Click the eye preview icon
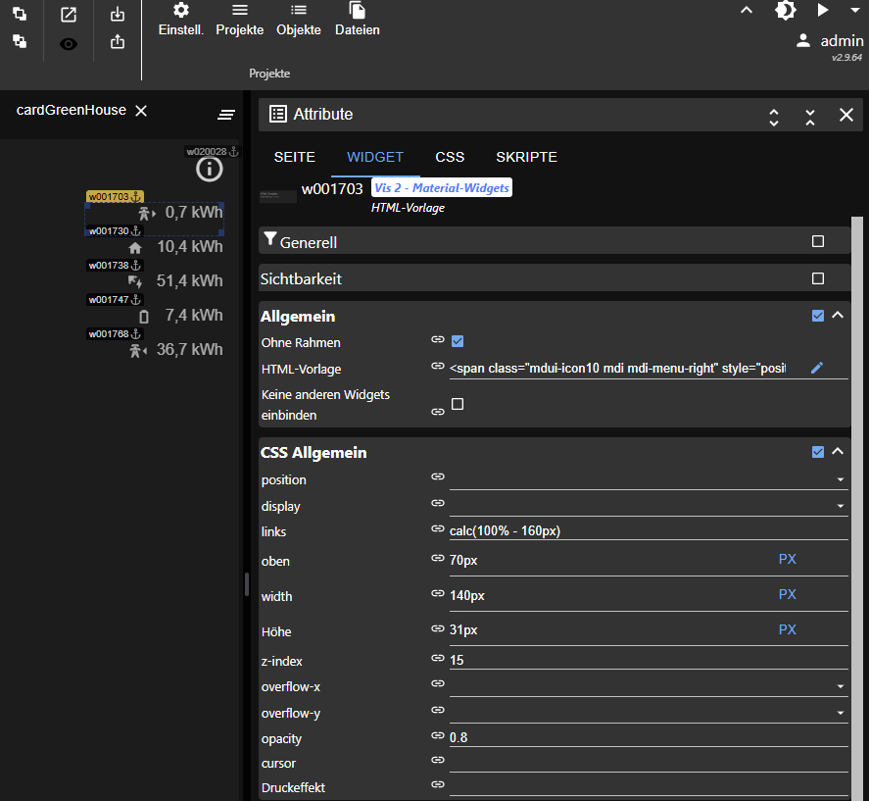This screenshot has height=801, width=869. (x=69, y=43)
